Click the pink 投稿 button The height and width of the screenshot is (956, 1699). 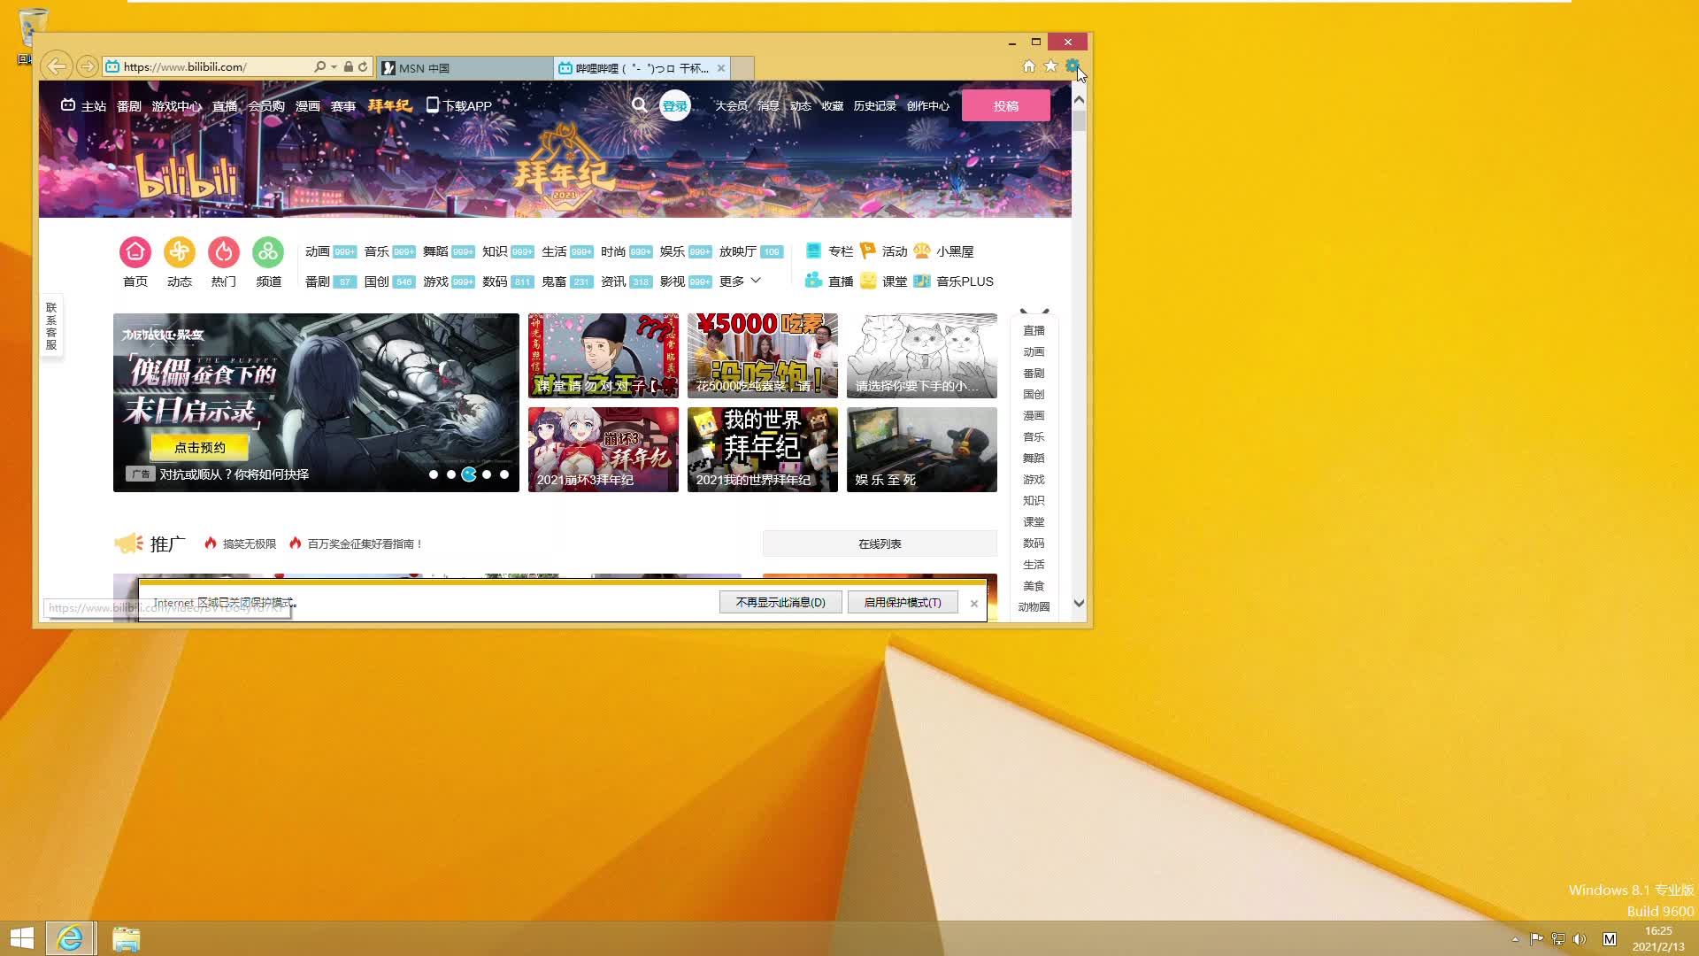point(1005,105)
